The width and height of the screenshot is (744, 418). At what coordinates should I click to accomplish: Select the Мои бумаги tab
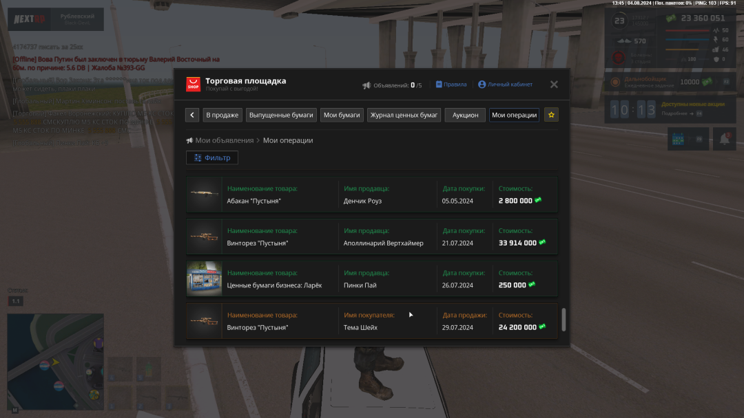click(x=342, y=115)
